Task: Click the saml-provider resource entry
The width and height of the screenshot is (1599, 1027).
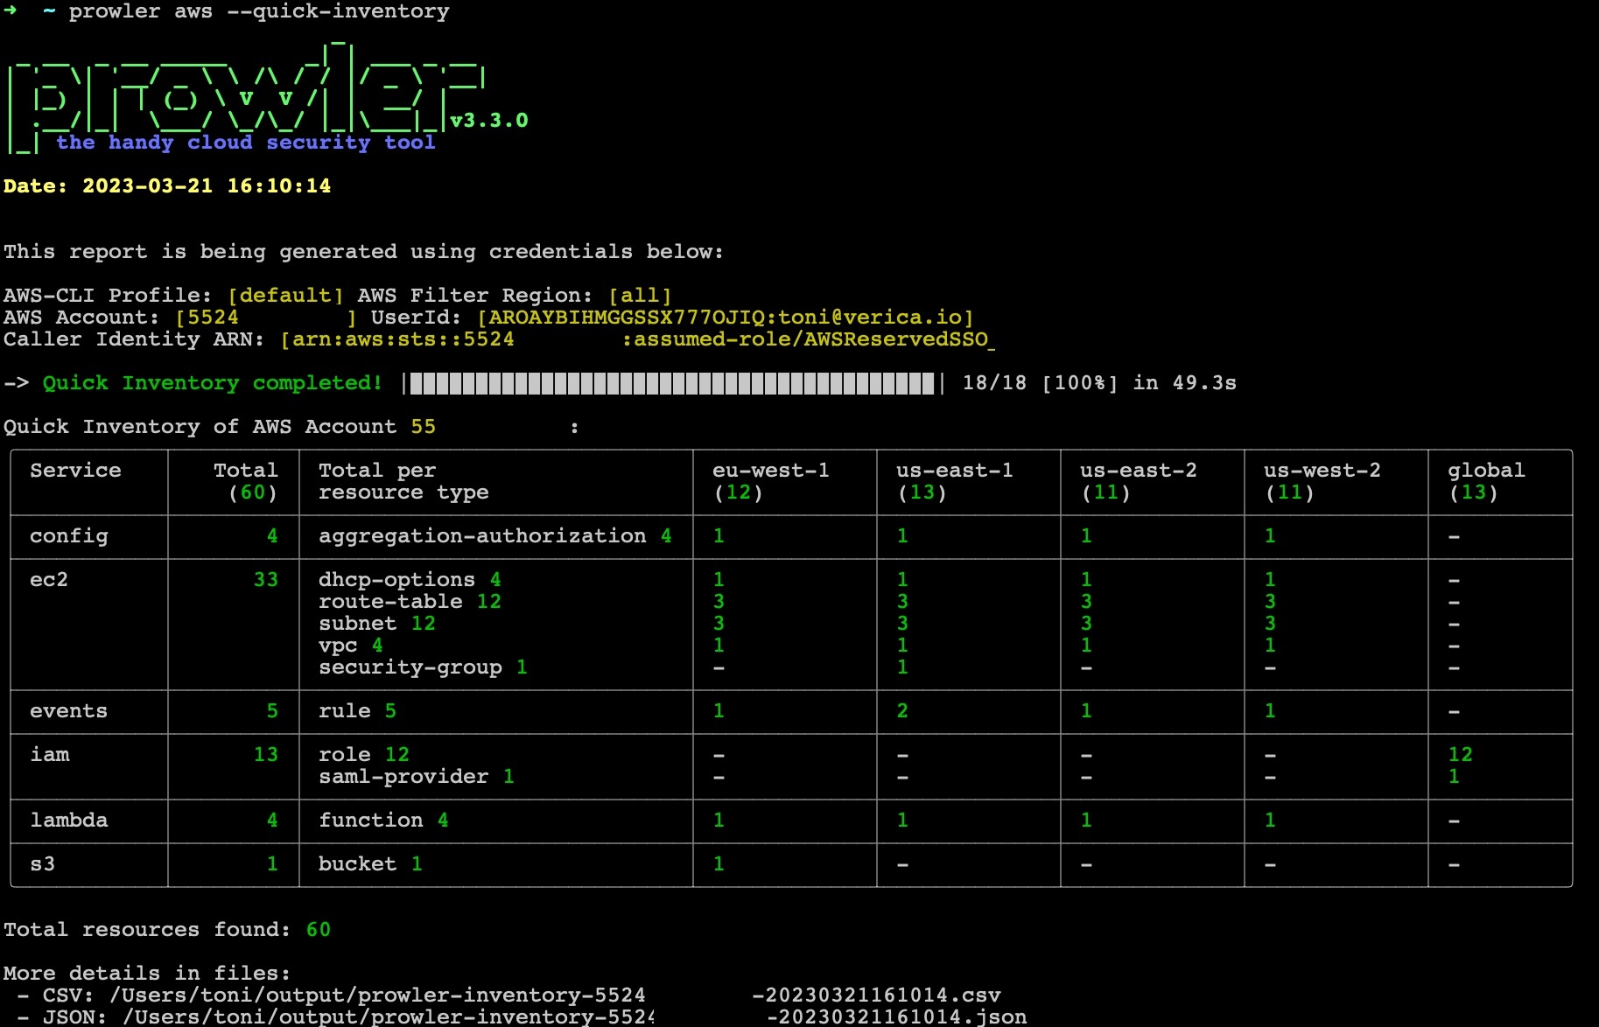Action: tap(416, 777)
